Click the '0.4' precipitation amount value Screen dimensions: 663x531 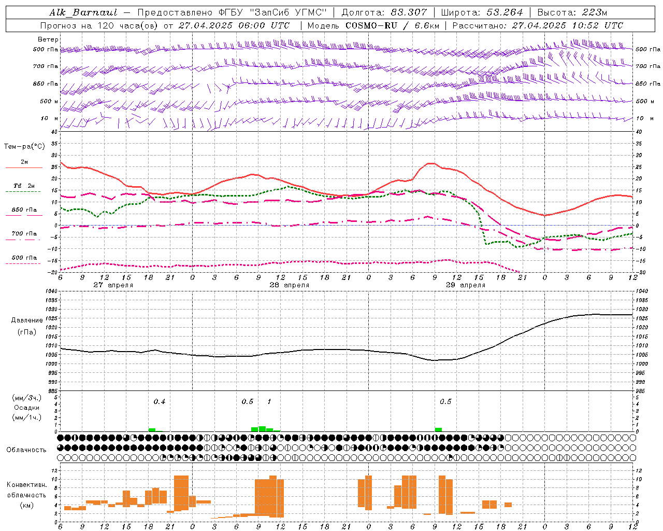point(160,402)
